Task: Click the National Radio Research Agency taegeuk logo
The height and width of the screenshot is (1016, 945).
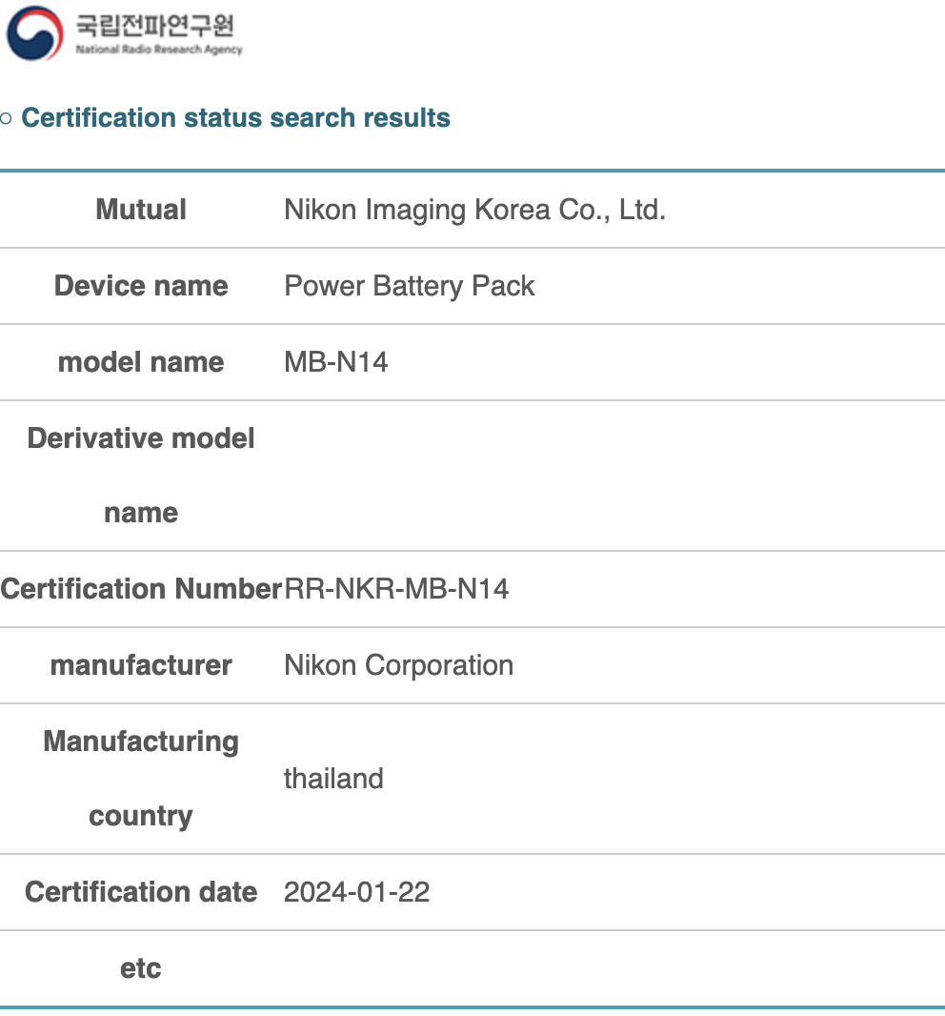Action: click(x=35, y=33)
